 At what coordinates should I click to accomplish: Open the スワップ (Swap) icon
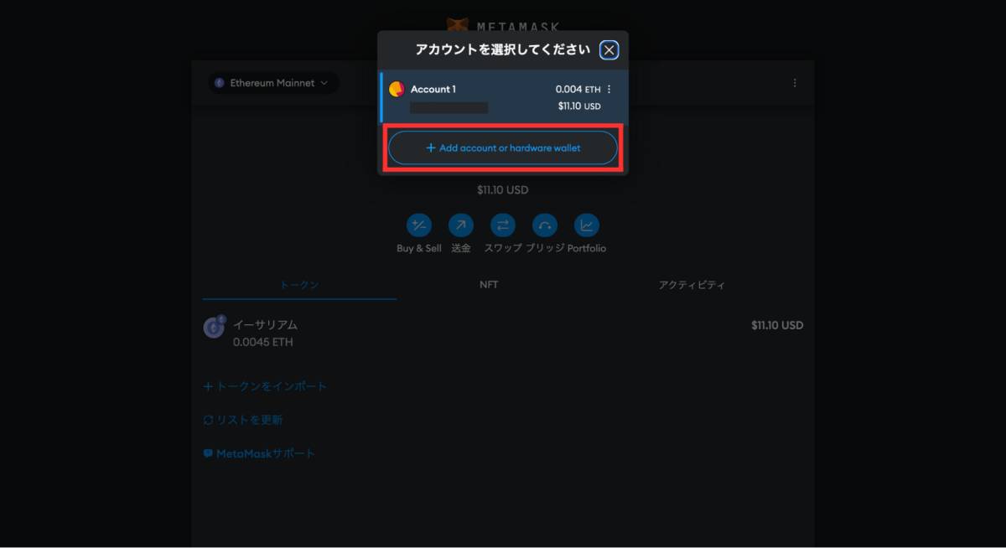pyautogui.click(x=502, y=225)
